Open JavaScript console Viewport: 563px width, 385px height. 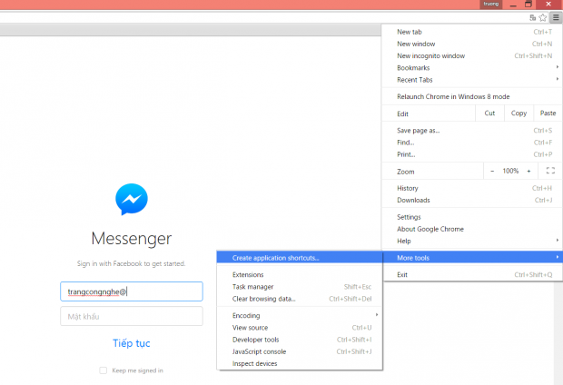coord(300,351)
